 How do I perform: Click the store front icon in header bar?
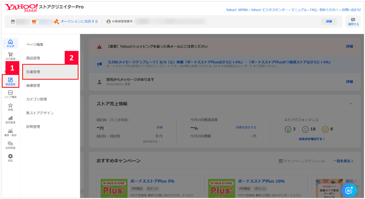click(13, 22)
